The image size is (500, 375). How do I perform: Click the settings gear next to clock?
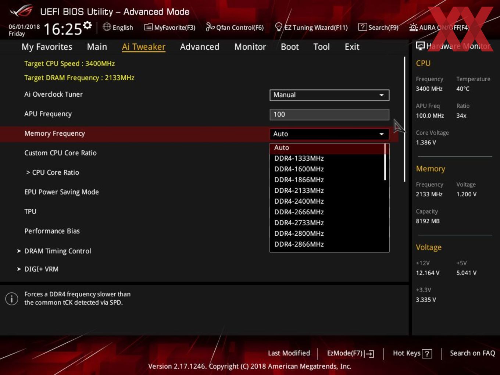87,25
